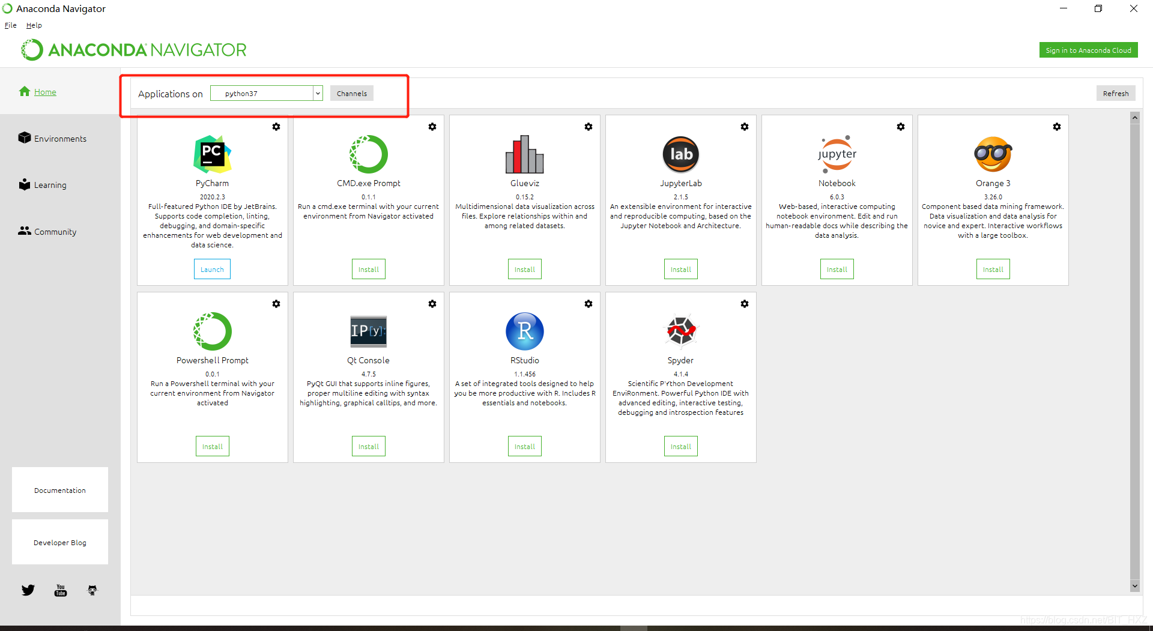Click the RStudio logo
1153x631 pixels.
(525, 331)
